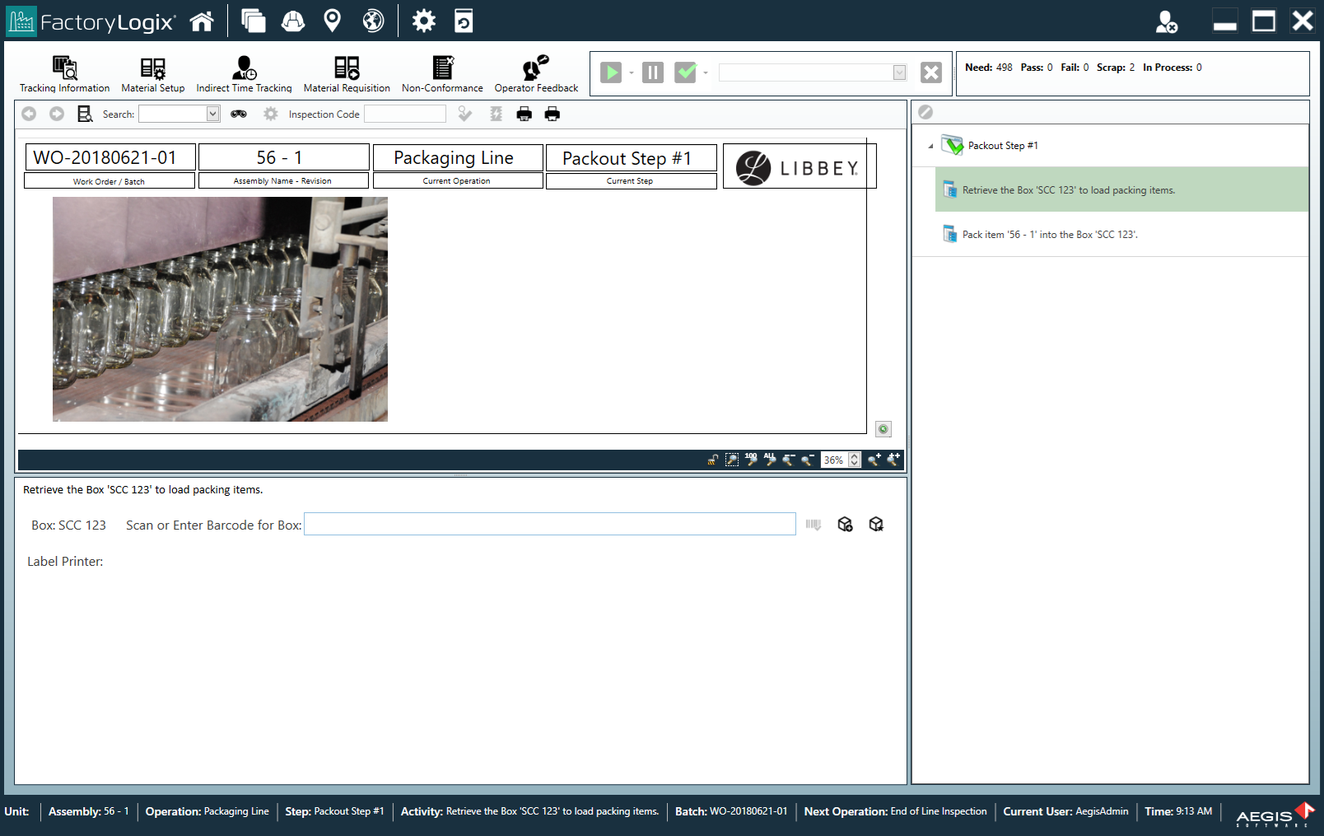Open the Search dropdown
This screenshot has width=1324, height=836.
[x=212, y=114]
